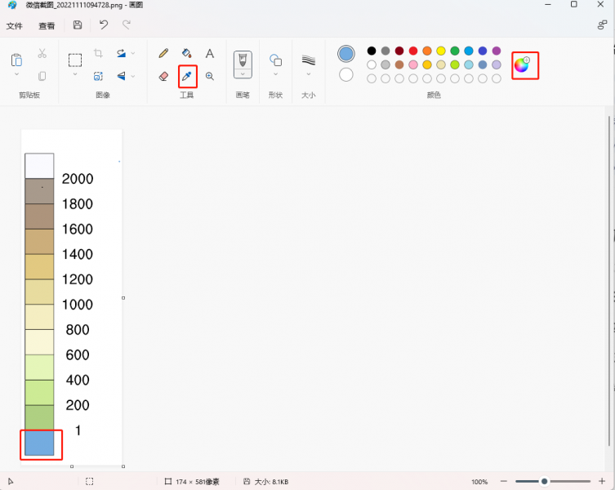The height and width of the screenshot is (490, 615).
Task: Click the Crop icon
Action: [x=98, y=53]
